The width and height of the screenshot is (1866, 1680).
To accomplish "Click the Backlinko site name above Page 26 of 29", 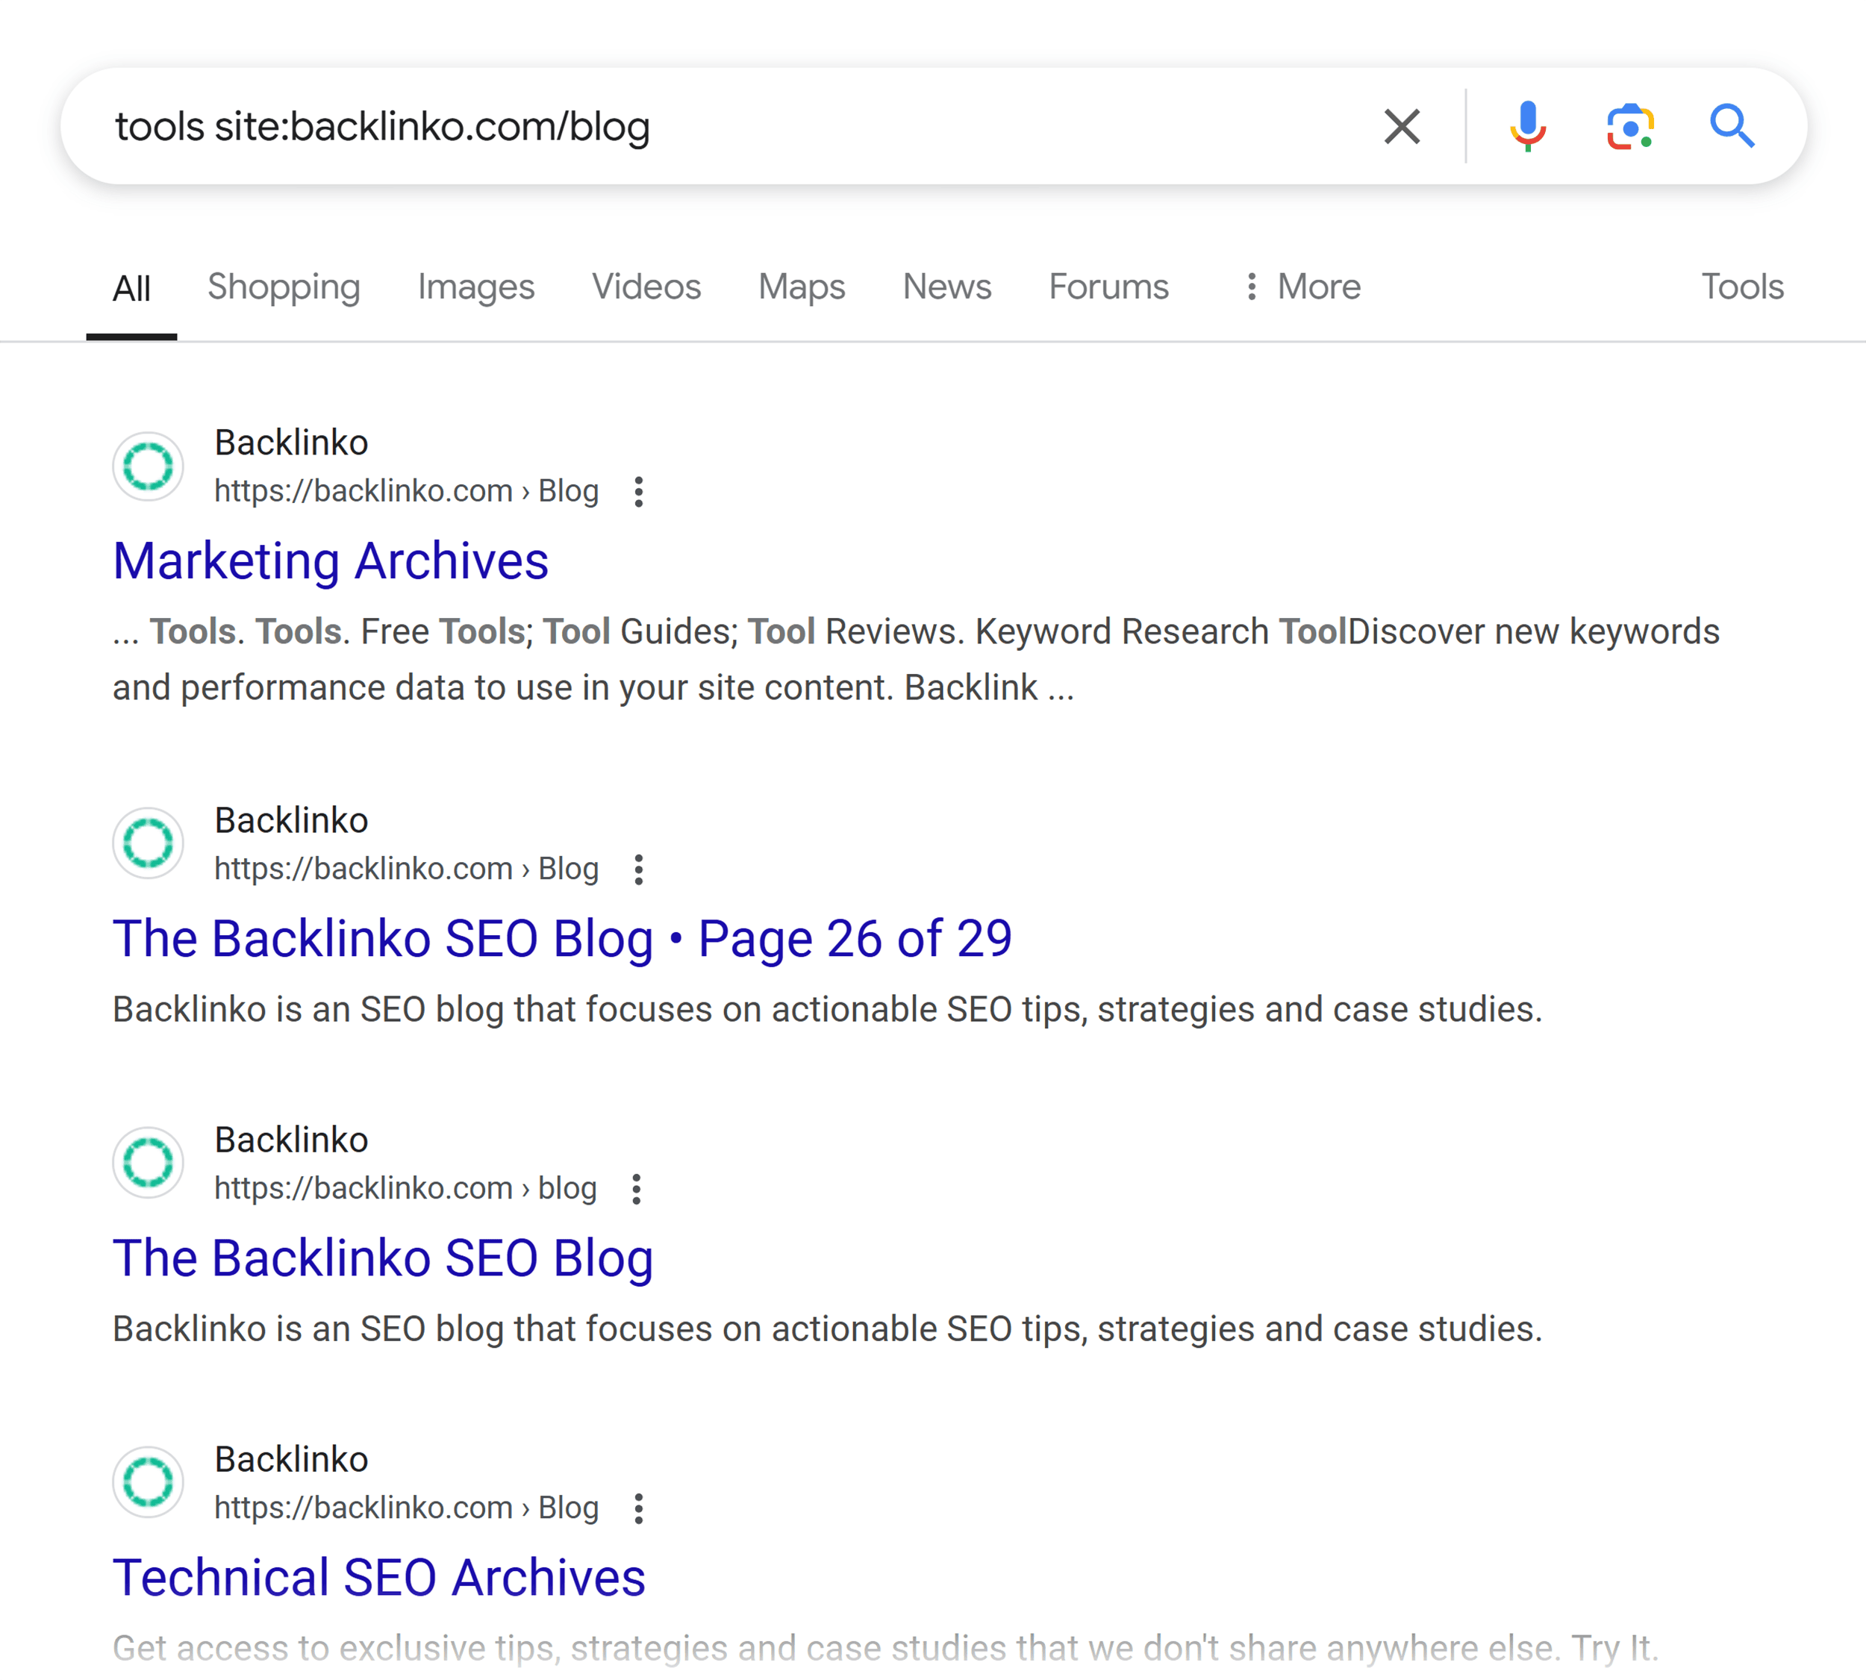I will 291,821.
